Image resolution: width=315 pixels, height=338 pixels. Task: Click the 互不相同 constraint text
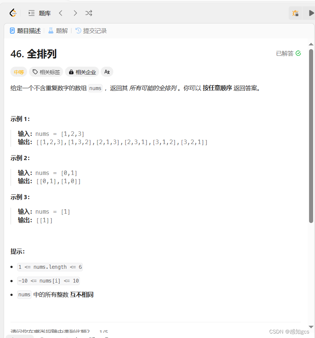click(82, 295)
